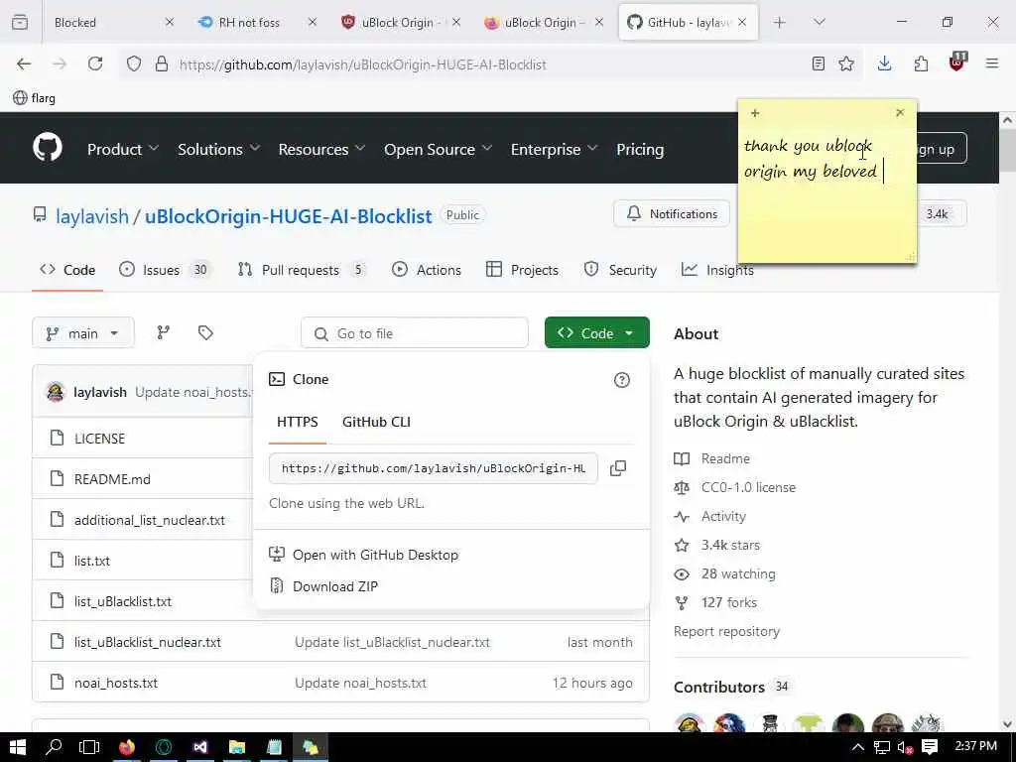Viewport: 1016px width, 762px height.
Task: Expand the Enterprise menu
Action: point(554,149)
